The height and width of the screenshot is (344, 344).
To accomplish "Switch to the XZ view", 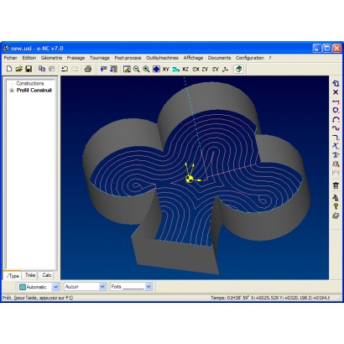I will pos(185,69).
